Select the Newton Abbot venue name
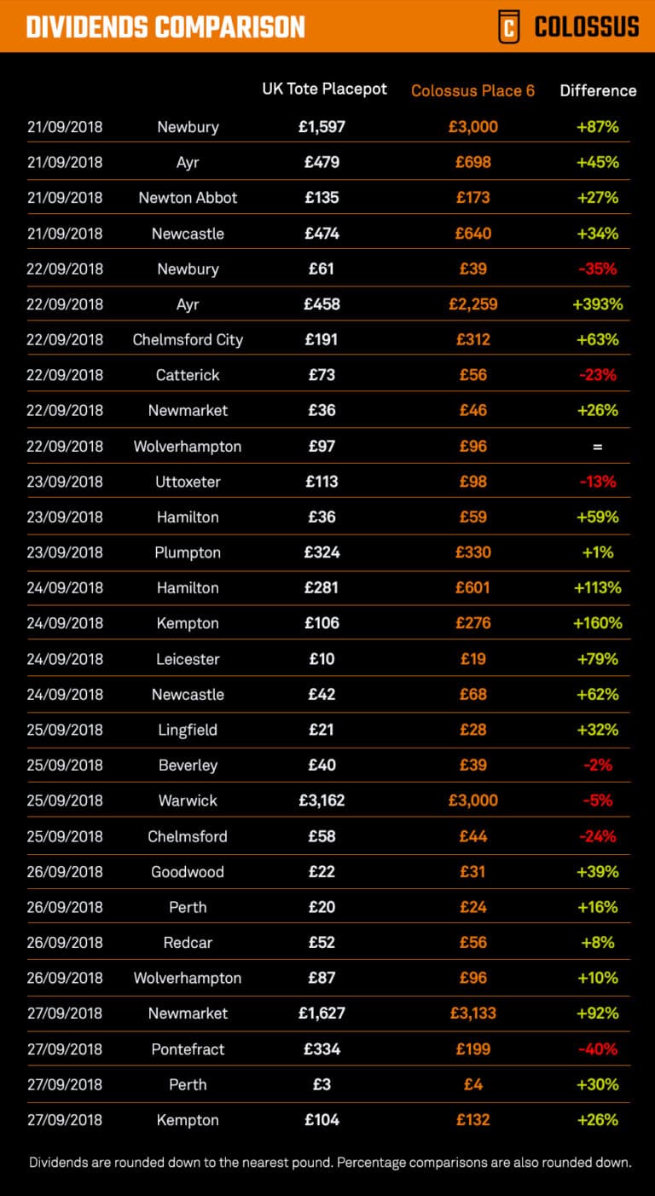The width and height of the screenshot is (655, 1196). [188, 198]
